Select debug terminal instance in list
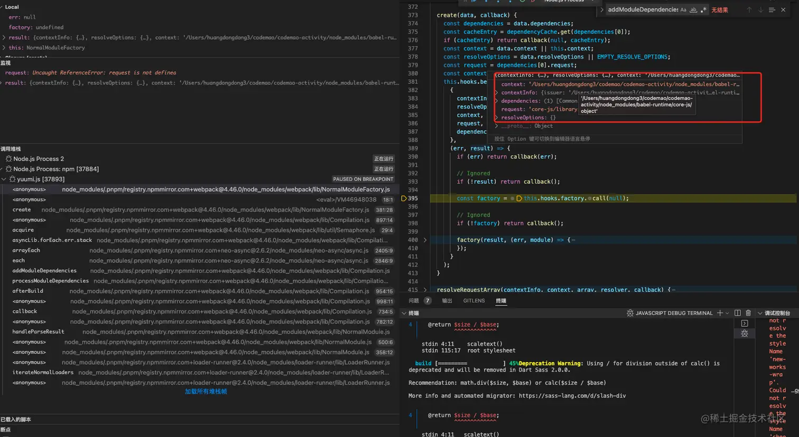This screenshot has height=437, width=799. pos(745,334)
